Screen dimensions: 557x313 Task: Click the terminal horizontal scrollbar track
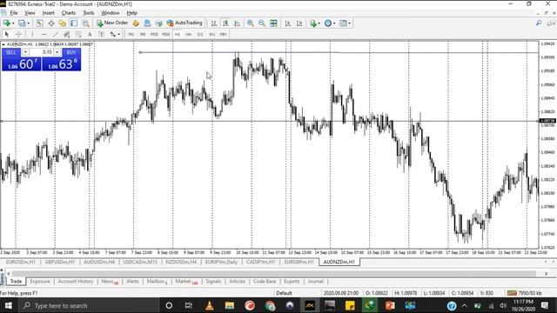click(273, 274)
